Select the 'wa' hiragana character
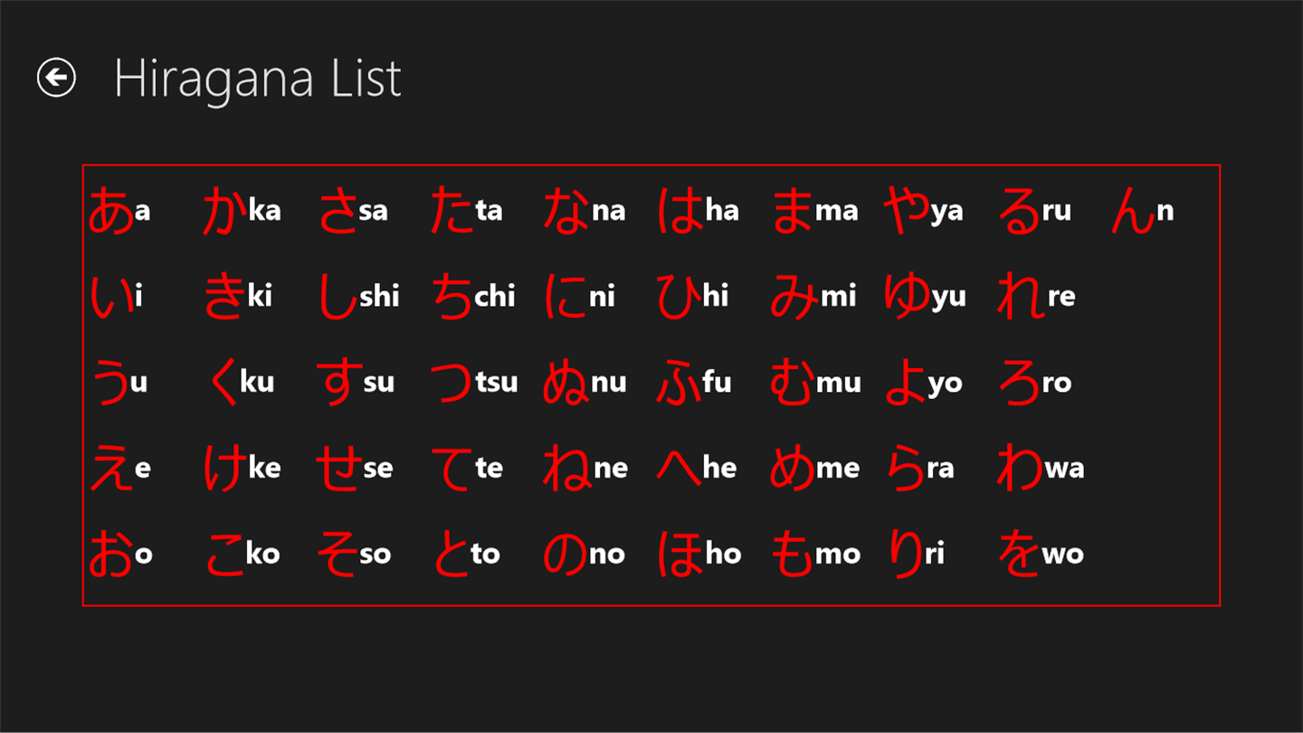Image resolution: width=1303 pixels, height=733 pixels. (x=1020, y=468)
